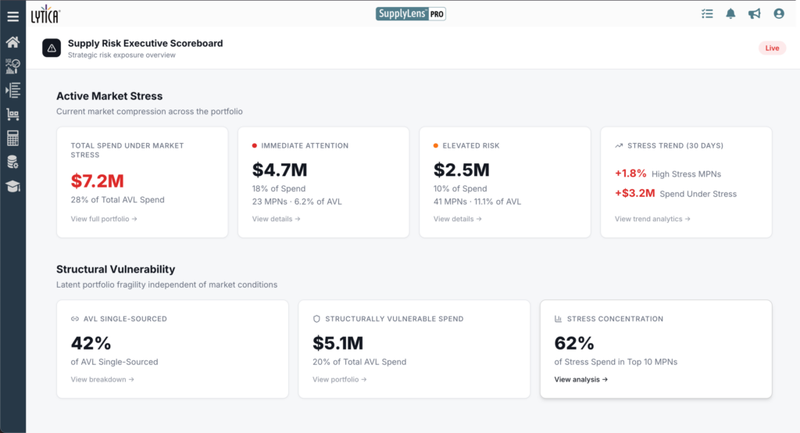Image resolution: width=800 pixels, height=433 pixels.
Task: Open the task checklist icon in the top bar
Action: [707, 14]
